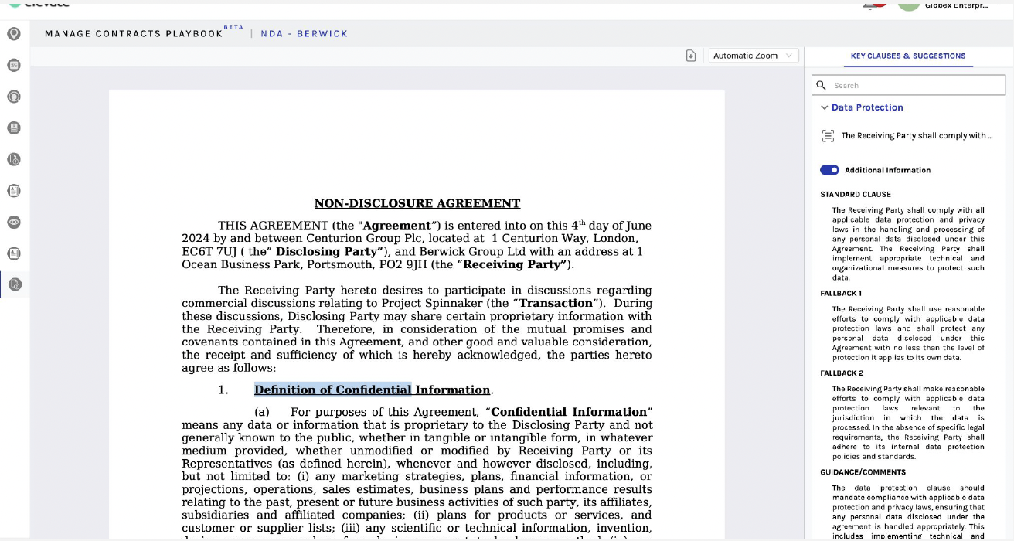Screen dimensions: 1014x541
Task: Click the Data Protection heading
Action: pos(867,107)
